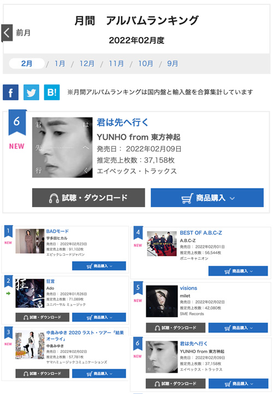Expand purchase dropdown for BADモード

tap(99, 266)
